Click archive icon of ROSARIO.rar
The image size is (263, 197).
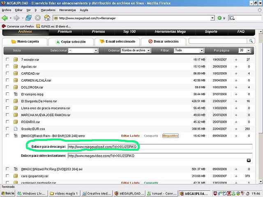(16, 122)
